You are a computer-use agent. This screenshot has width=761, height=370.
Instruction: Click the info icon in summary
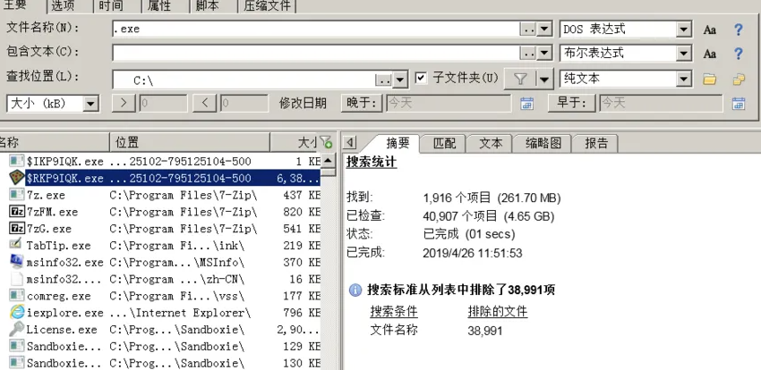point(355,290)
